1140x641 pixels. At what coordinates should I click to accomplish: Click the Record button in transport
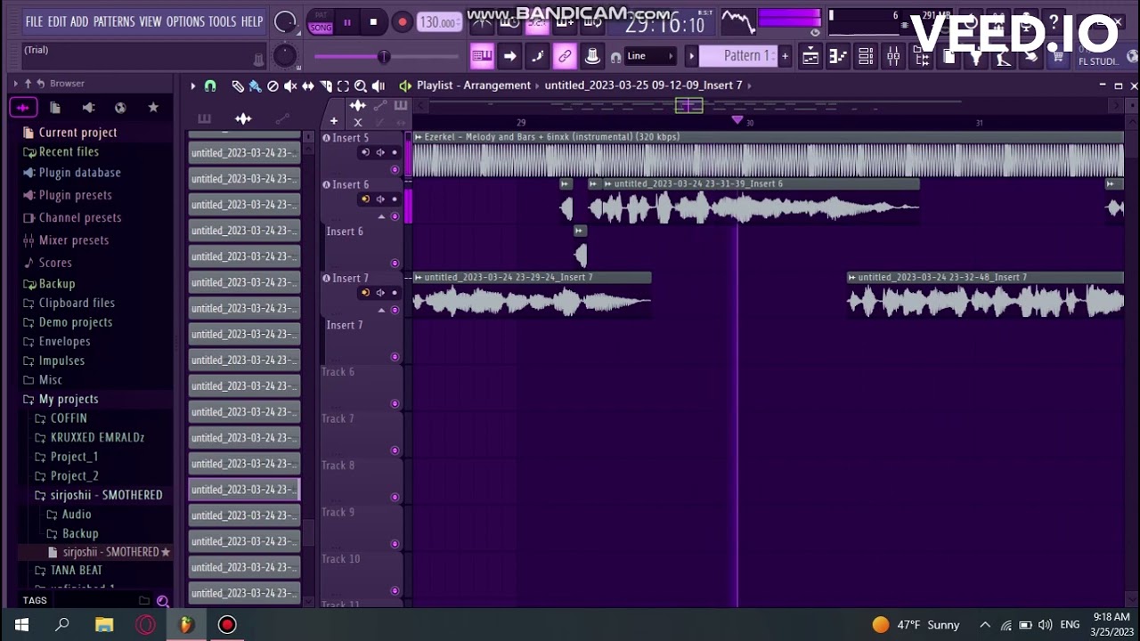pyautogui.click(x=403, y=22)
